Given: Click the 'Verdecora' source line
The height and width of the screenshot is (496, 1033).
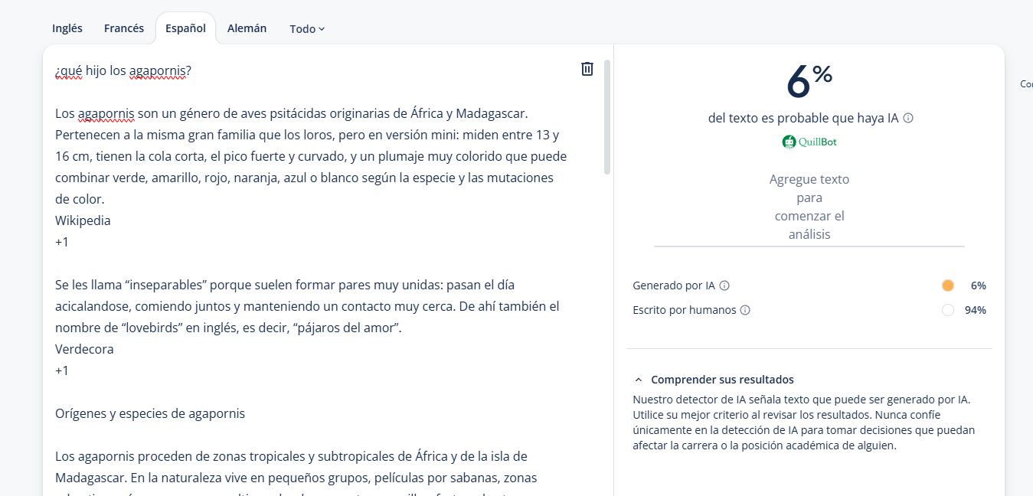Looking at the screenshot, I should 84,349.
